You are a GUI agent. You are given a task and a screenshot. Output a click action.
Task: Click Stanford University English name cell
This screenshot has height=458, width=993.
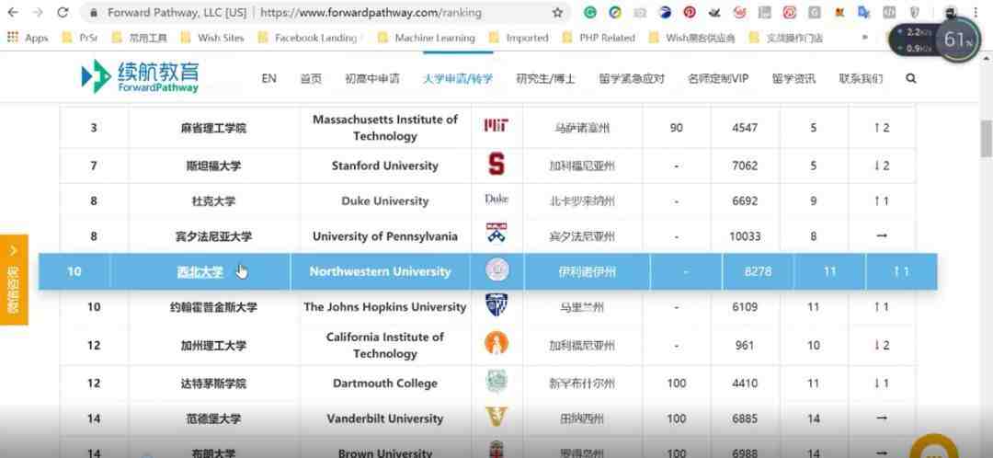[385, 166]
